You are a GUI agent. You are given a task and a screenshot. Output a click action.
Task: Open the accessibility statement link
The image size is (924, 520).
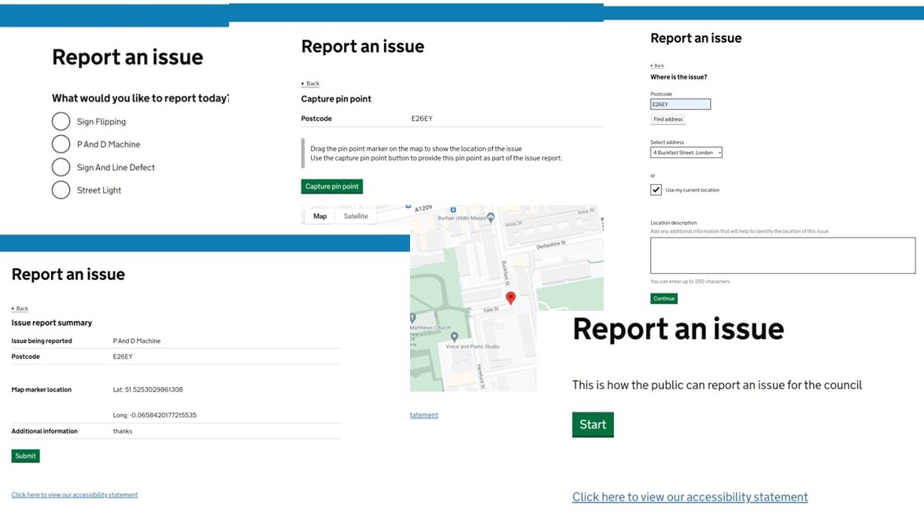(689, 496)
